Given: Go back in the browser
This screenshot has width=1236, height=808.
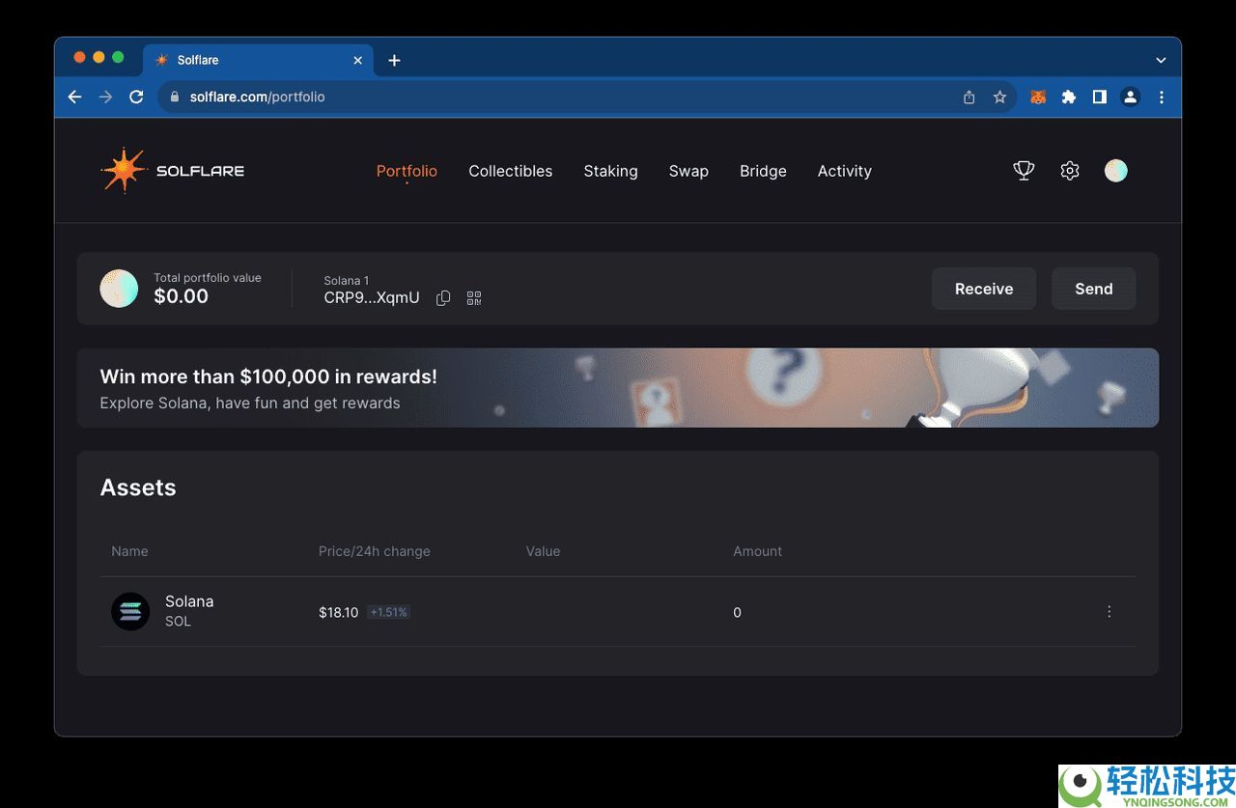Looking at the screenshot, I should (x=75, y=97).
